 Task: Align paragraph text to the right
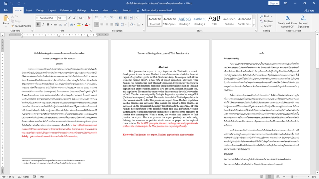(x=107, y=25)
